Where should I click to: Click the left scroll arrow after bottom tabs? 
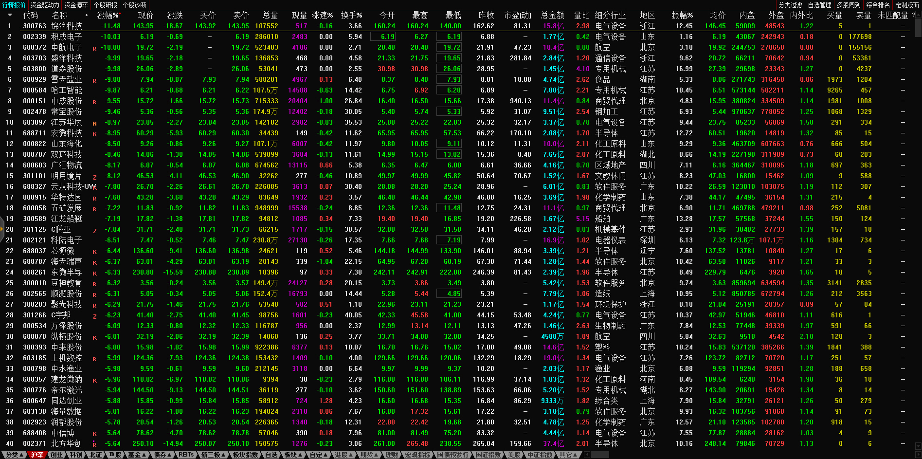point(587,455)
